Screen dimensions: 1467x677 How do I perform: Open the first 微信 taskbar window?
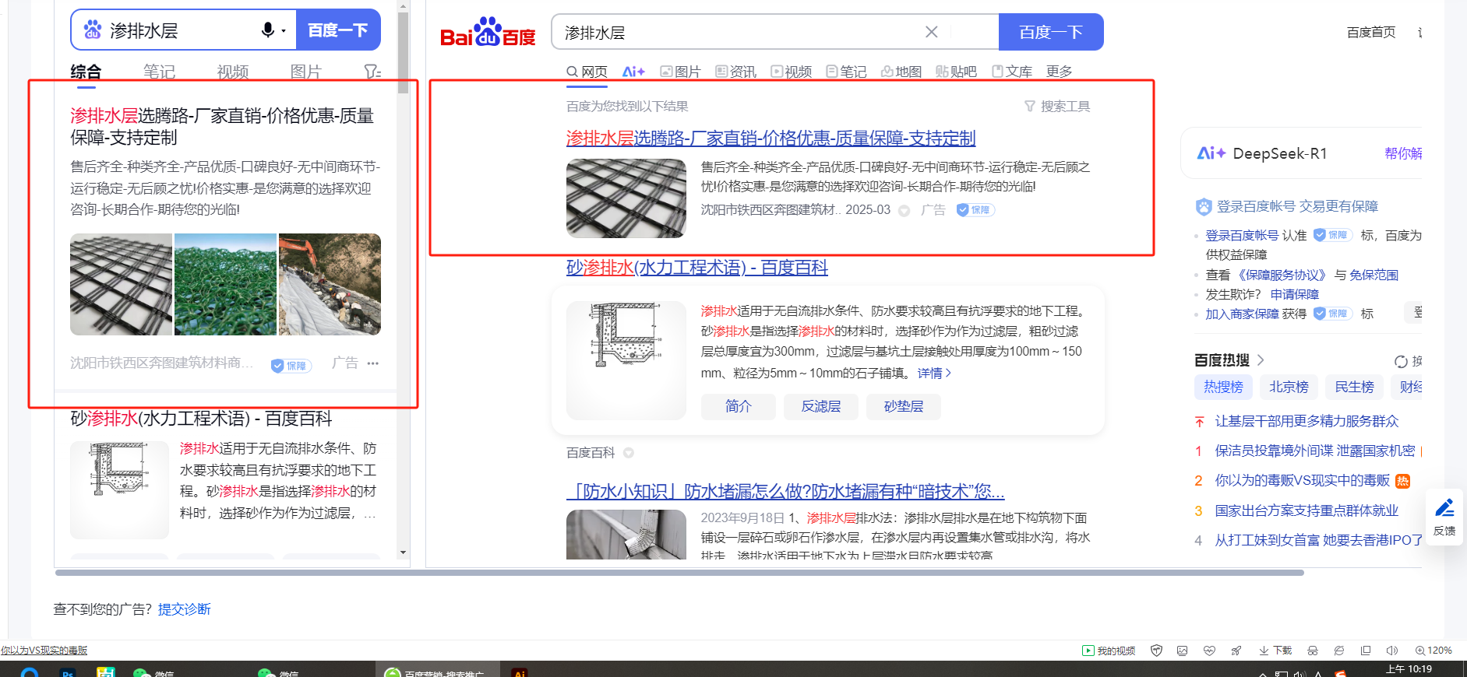point(153,672)
